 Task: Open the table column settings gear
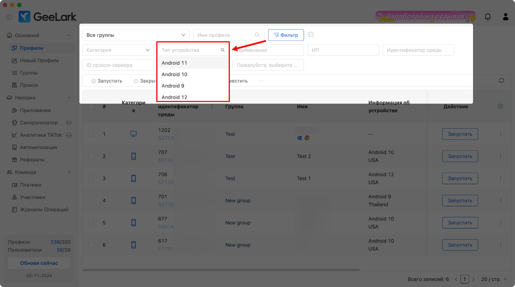click(x=500, y=106)
